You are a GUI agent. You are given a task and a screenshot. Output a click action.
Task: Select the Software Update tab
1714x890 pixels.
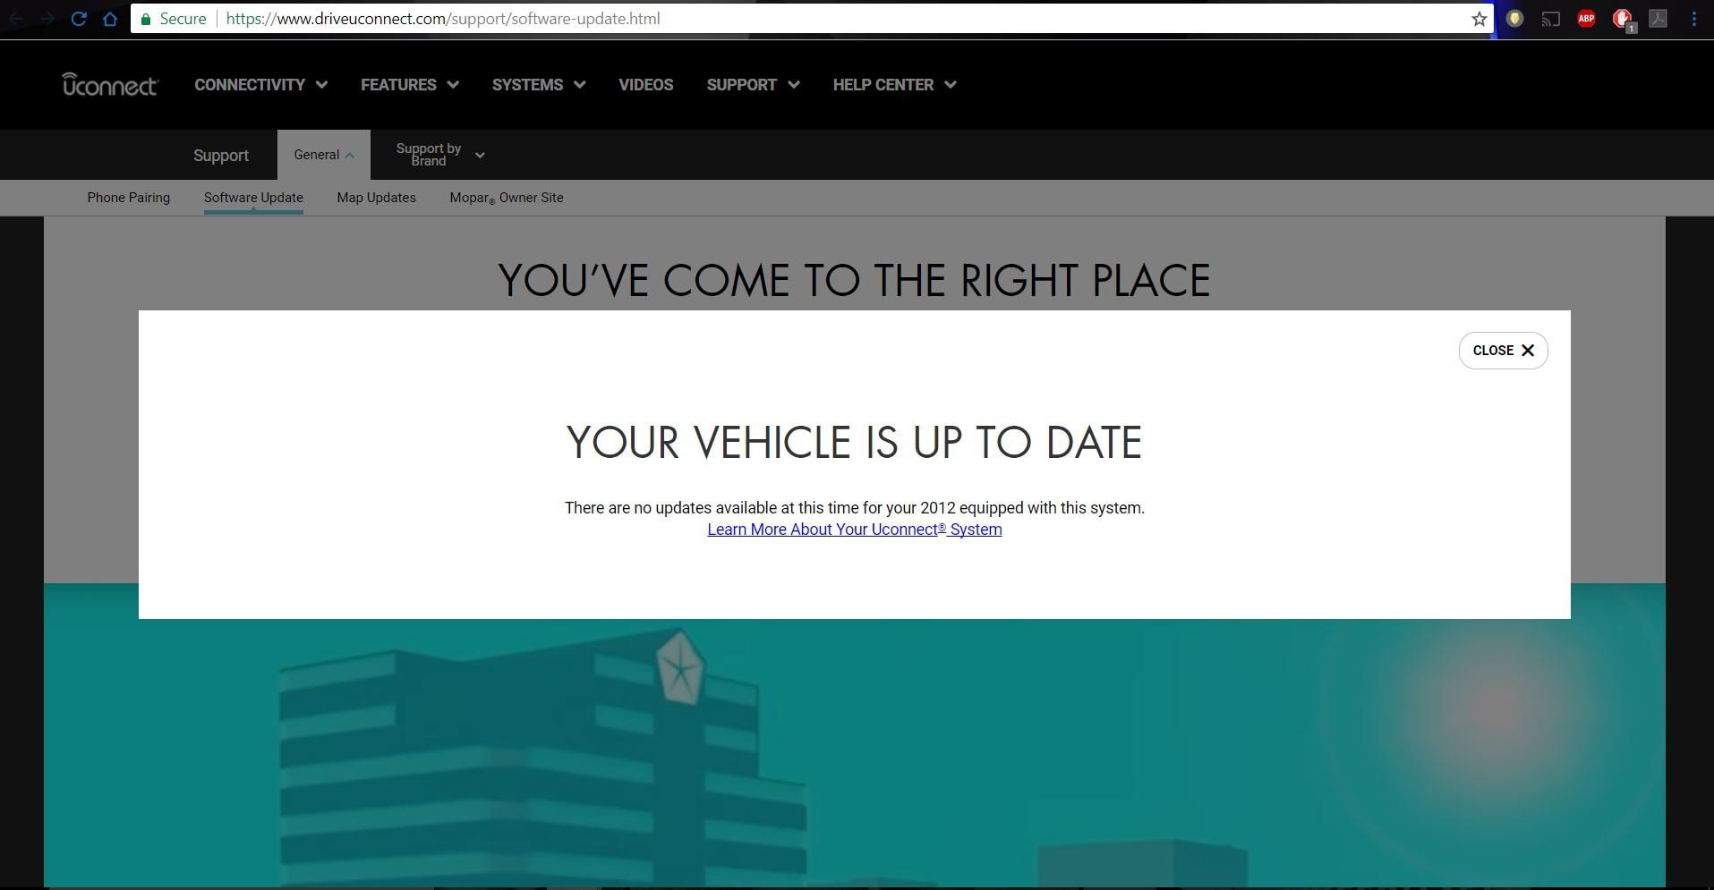click(253, 198)
